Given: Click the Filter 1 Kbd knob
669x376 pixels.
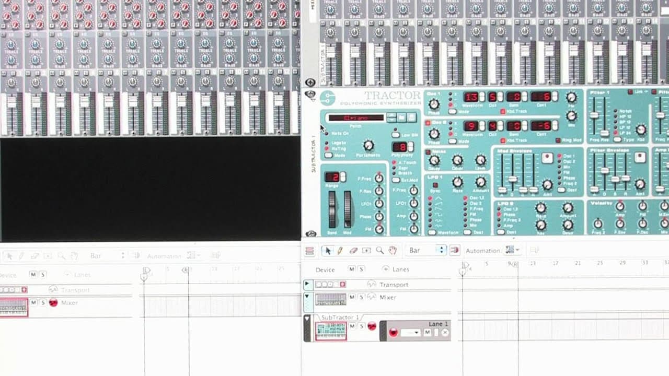Looking at the screenshot, I should [x=640, y=130].
